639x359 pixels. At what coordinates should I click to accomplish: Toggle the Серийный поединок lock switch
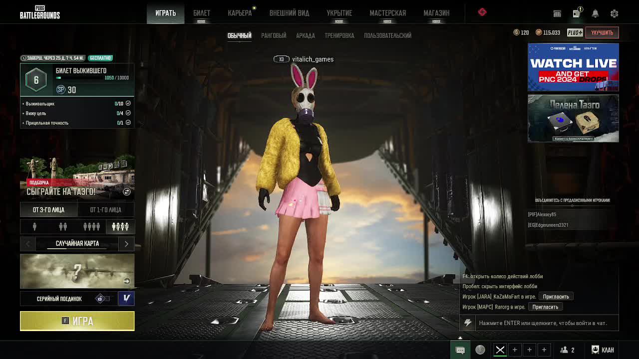102,299
